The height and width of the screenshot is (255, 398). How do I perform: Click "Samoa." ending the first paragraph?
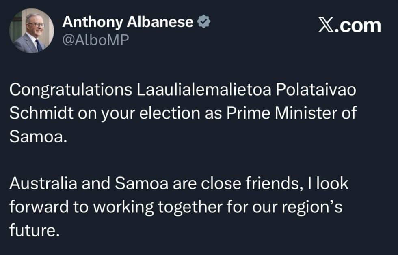[38, 137]
